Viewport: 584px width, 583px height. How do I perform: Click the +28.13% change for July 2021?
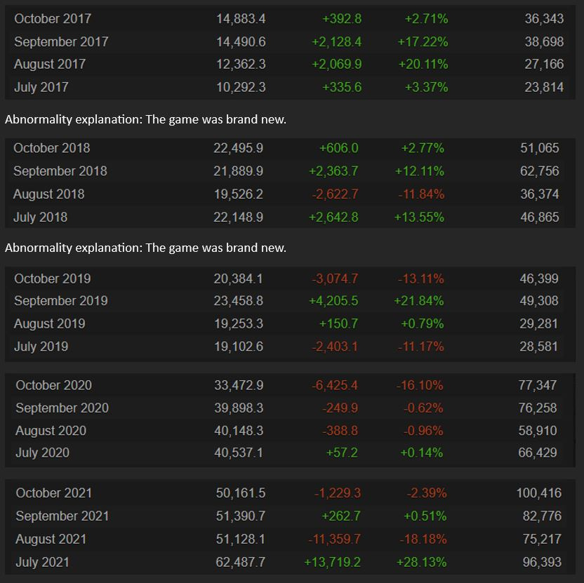click(422, 563)
